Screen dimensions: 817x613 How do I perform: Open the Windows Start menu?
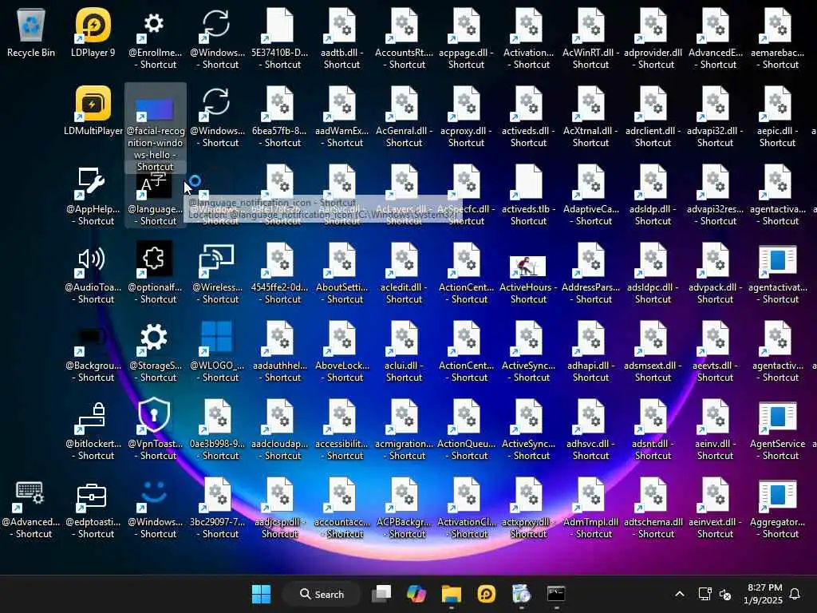point(261,594)
